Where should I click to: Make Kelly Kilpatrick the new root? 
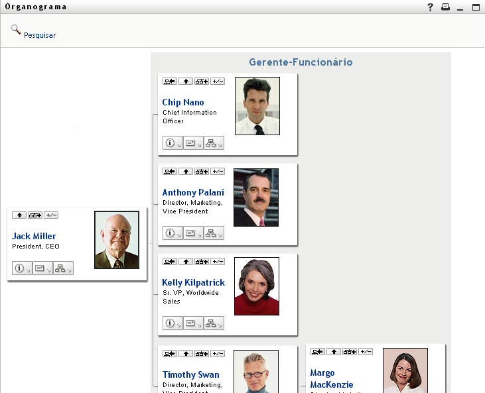[x=170, y=262]
